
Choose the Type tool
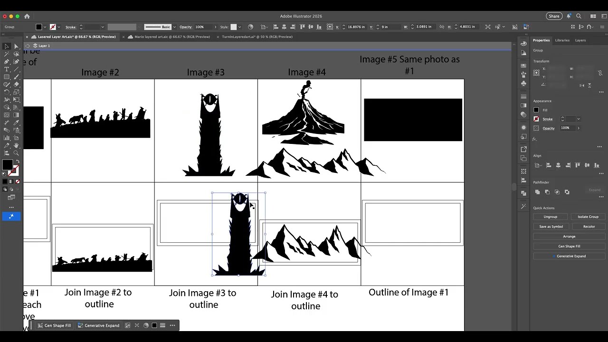(7, 69)
